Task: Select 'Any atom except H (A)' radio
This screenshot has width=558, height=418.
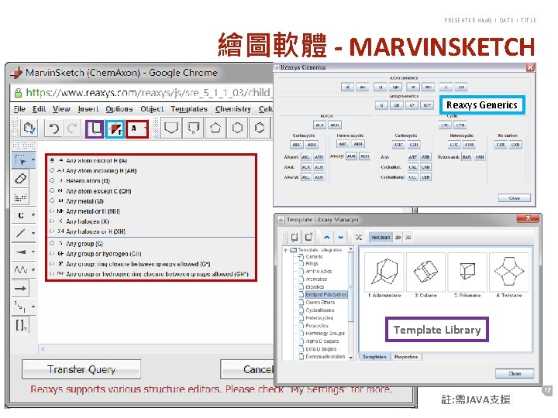Action: tap(53, 160)
